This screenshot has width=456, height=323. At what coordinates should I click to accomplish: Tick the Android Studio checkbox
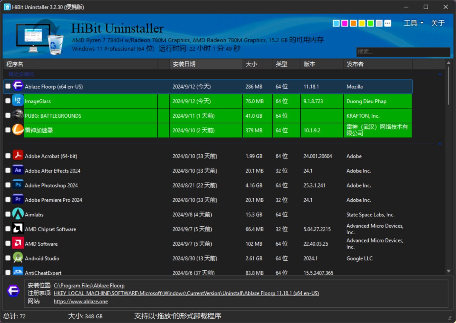[8, 258]
